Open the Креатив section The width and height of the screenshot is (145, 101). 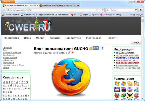(55, 38)
